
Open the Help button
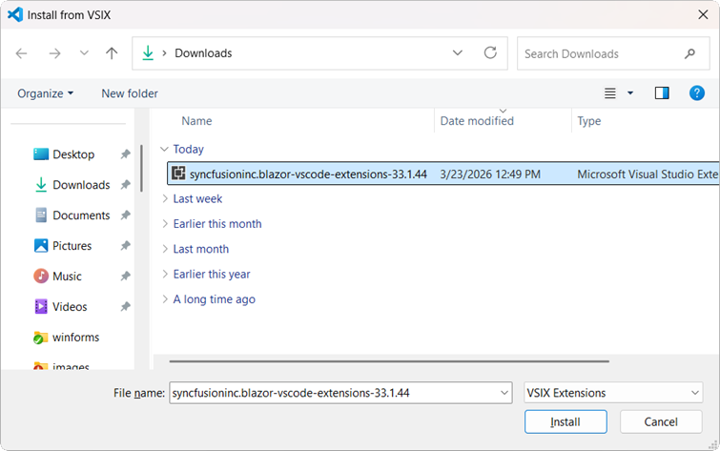click(696, 93)
